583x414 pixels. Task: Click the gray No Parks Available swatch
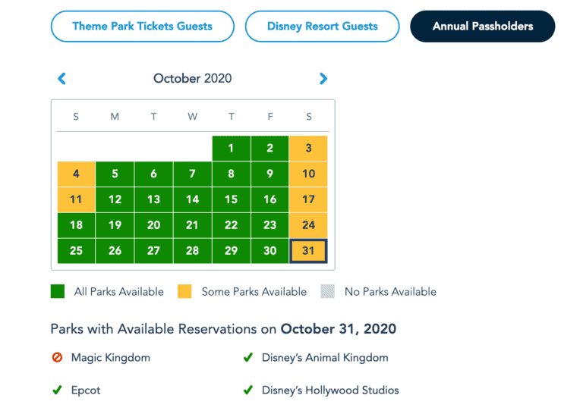pyautogui.click(x=328, y=291)
